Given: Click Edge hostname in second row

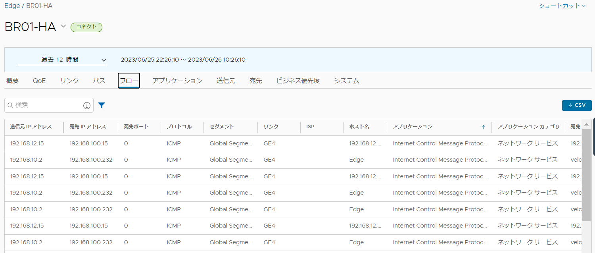Looking at the screenshot, I should [x=356, y=160].
